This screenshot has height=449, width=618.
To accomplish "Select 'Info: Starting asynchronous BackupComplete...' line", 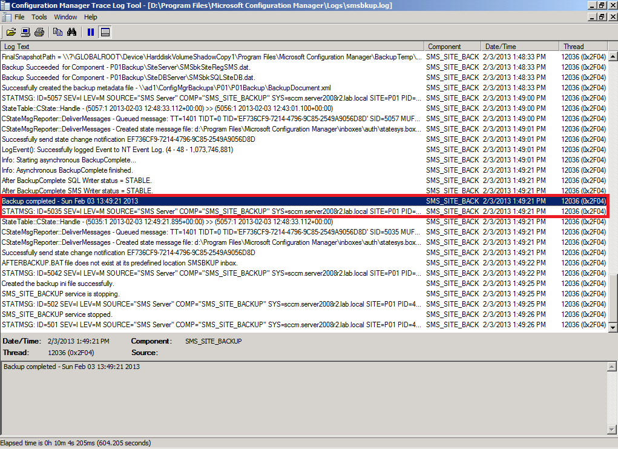I will (304, 160).
